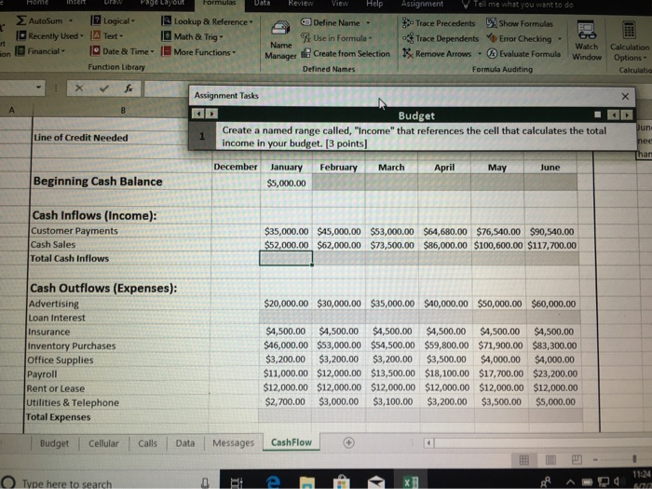Select the $117,700.00 Cash Sales cell
The width and height of the screenshot is (652, 489).
[x=551, y=245]
